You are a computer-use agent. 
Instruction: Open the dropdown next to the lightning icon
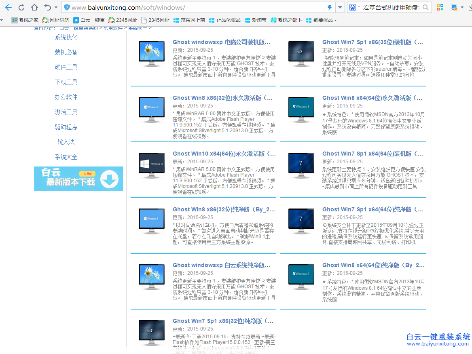coord(340,7)
